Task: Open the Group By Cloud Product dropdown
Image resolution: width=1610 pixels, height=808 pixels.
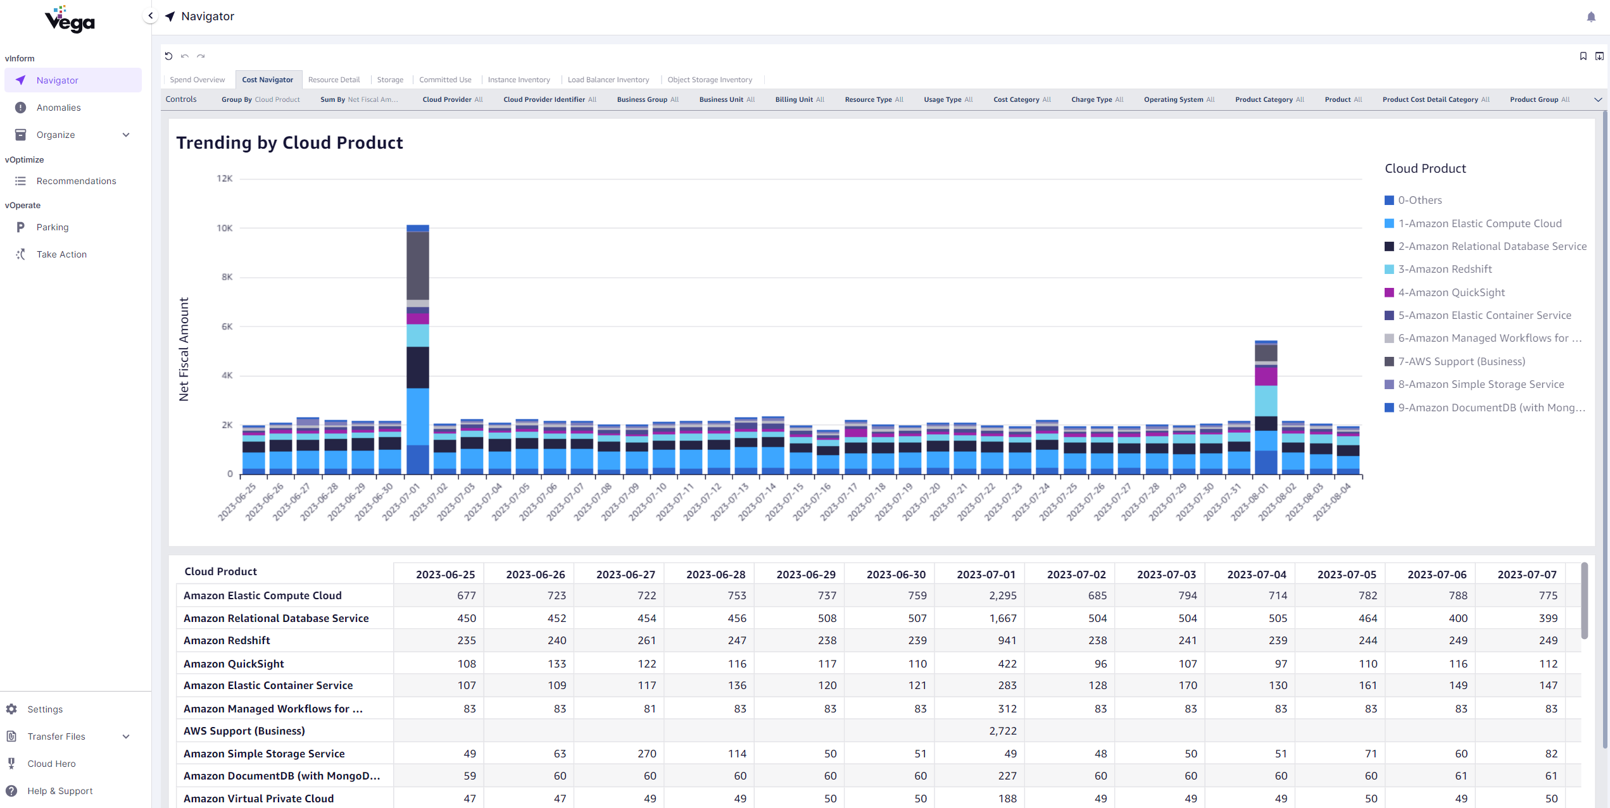Action: point(261,99)
